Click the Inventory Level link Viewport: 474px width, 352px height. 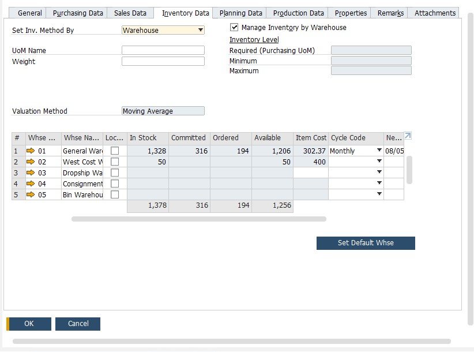254,39
